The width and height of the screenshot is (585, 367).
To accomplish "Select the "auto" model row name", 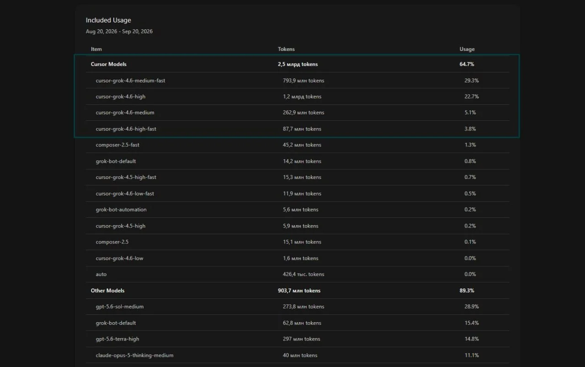I will pyautogui.click(x=101, y=275).
